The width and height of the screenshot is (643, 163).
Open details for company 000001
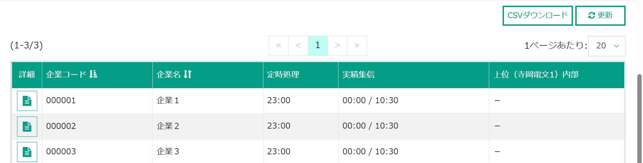27,101
